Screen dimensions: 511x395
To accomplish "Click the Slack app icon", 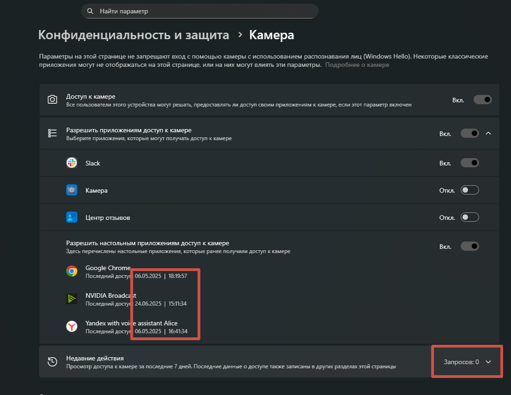I will pyautogui.click(x=71, y=163).
